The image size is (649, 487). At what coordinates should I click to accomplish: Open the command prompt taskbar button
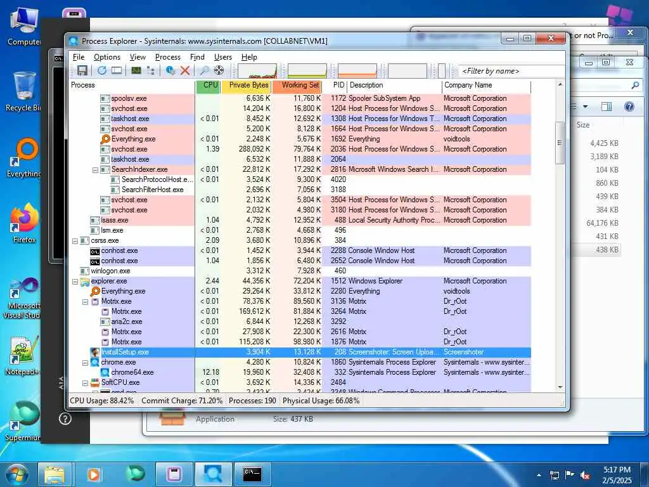(x=252, y=474)
